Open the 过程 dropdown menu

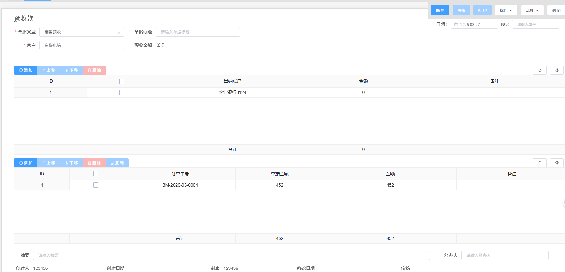(x=532, y=10)
